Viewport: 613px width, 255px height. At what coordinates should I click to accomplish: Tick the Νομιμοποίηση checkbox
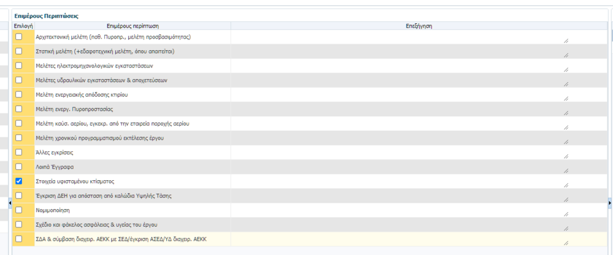pyautogui.click(x=18, y=210)
